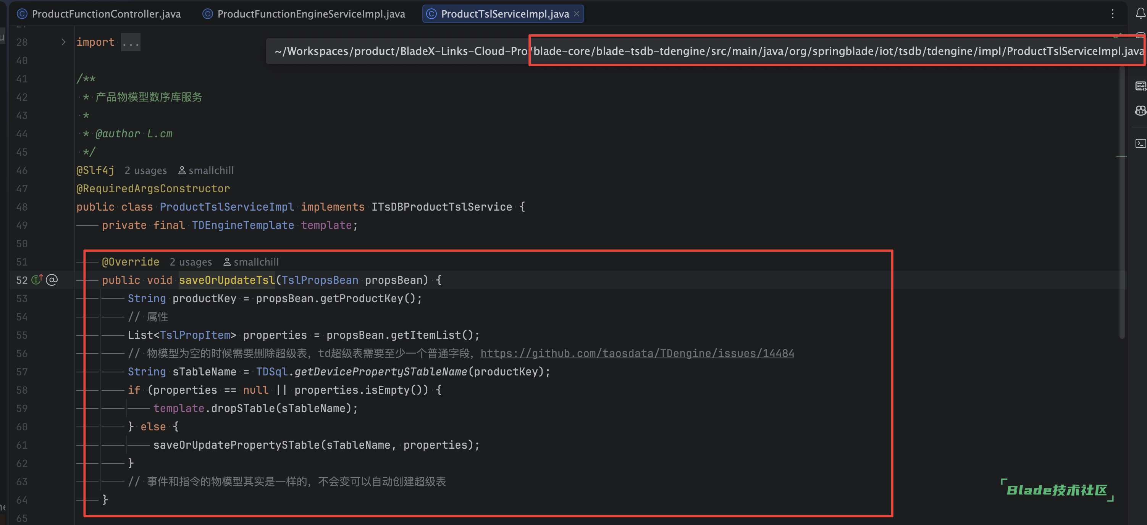Open the GitHub Copilot tool window

(1141, 111)
